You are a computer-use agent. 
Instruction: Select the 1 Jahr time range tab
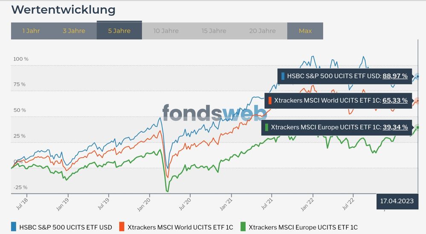pos(31,31)
